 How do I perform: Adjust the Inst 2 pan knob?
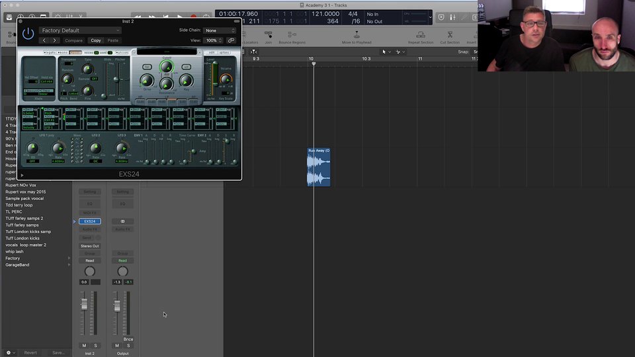tap(90, 271)
